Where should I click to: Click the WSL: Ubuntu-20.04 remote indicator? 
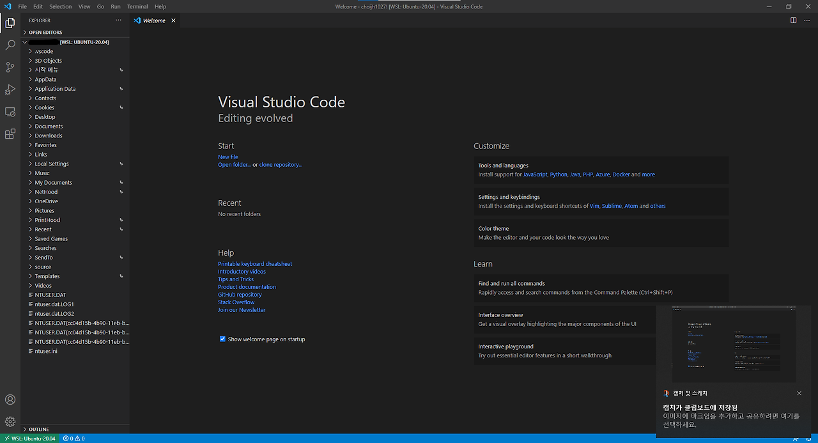coord(29,439)
